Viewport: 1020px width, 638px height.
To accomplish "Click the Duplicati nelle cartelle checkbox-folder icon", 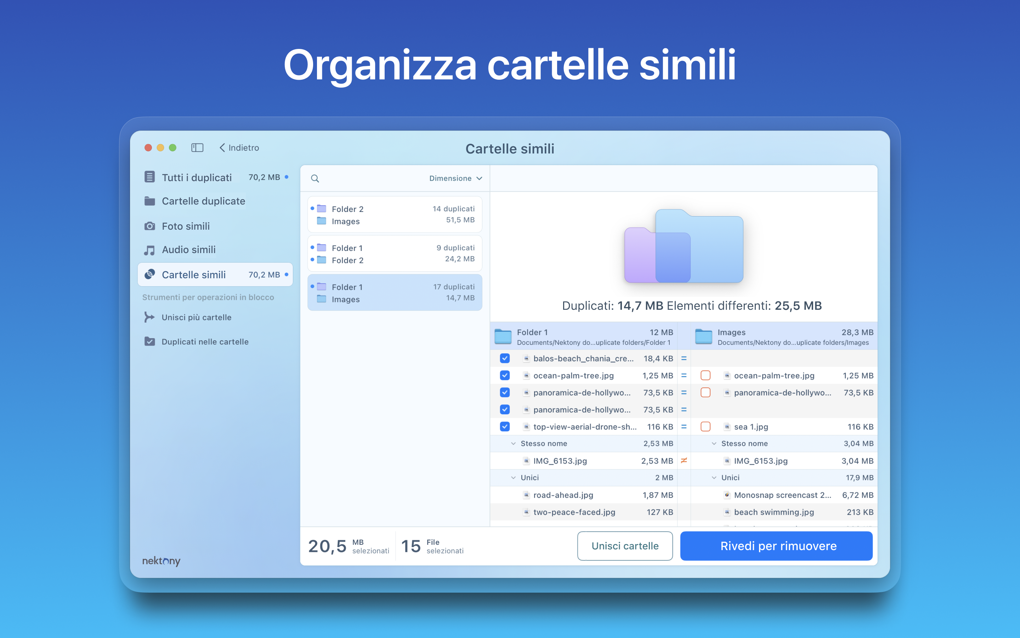I will 149,341.
